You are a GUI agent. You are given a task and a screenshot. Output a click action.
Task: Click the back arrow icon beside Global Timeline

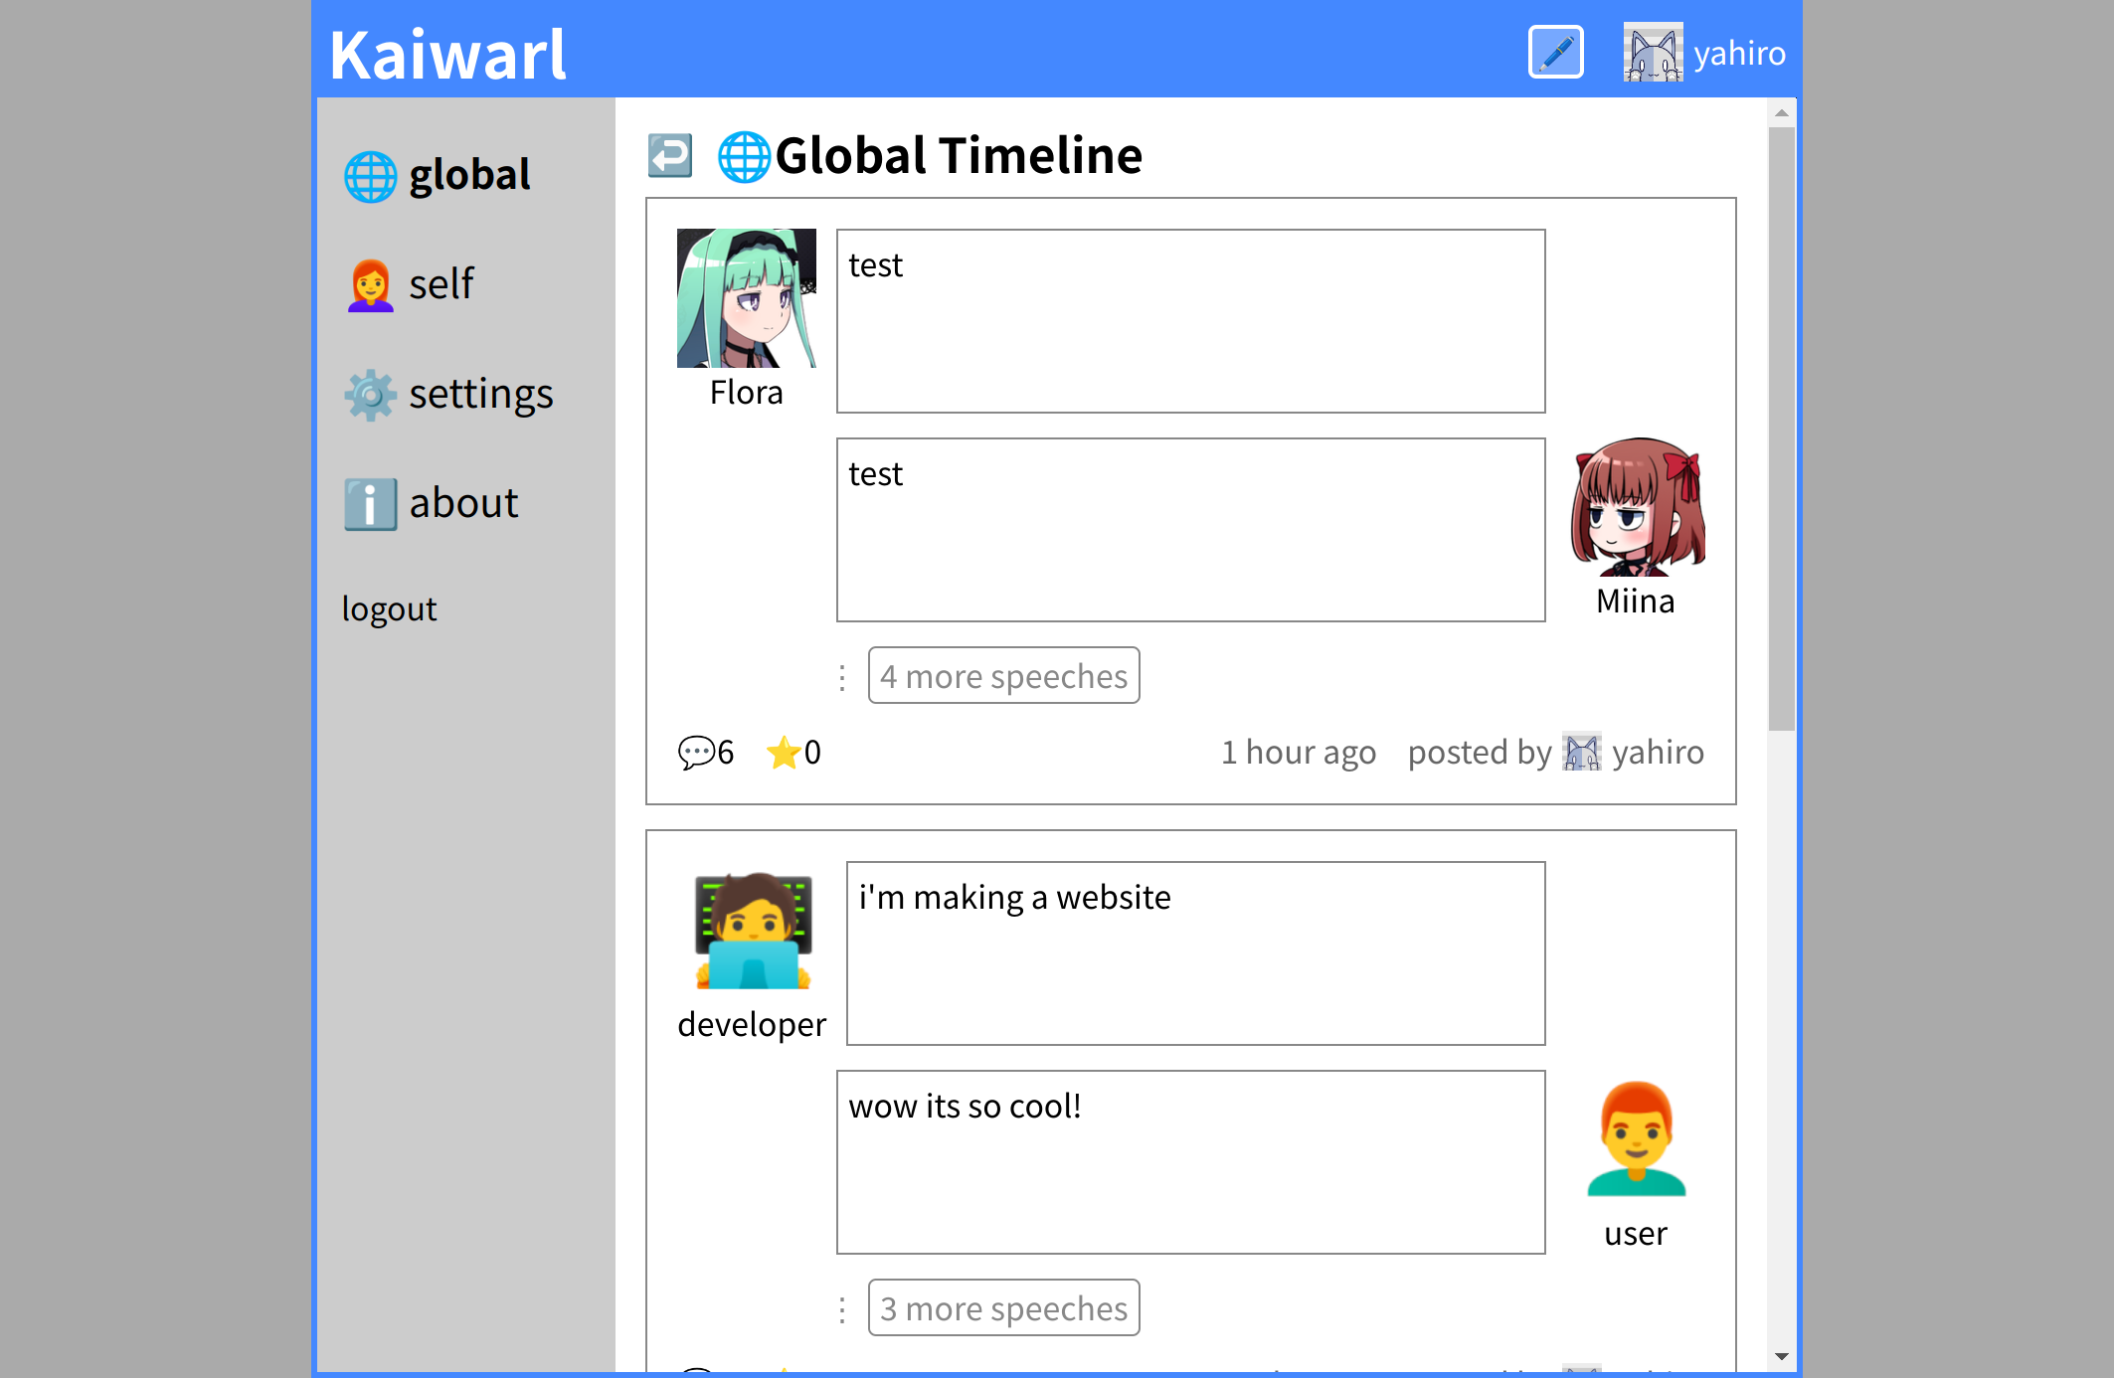[670, 156]
